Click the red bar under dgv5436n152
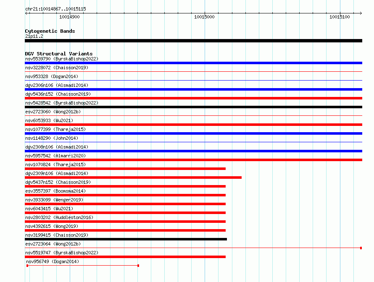 (193, 98)
